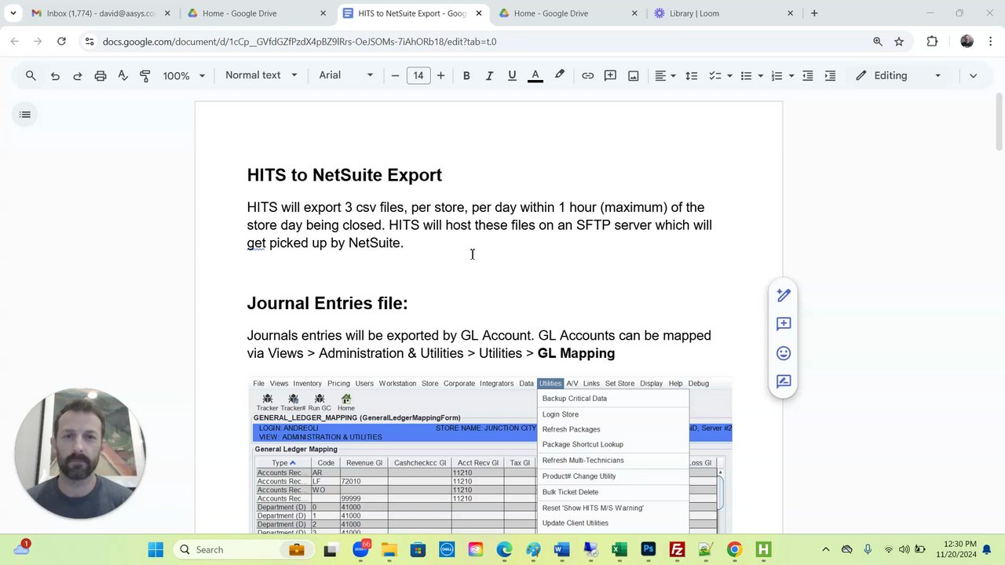Switch to the Google Drive tab beside Loom
Image resolution: width=1005 pixels, height=565 pixels.
coord(568,13)
